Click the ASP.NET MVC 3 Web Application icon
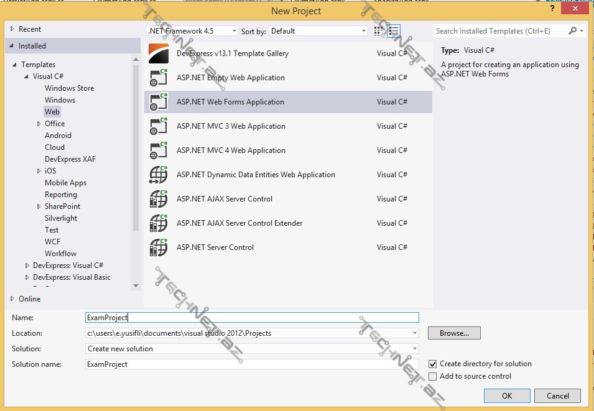Viewport: 594px width, 411px height. click(x=159, y=127)
